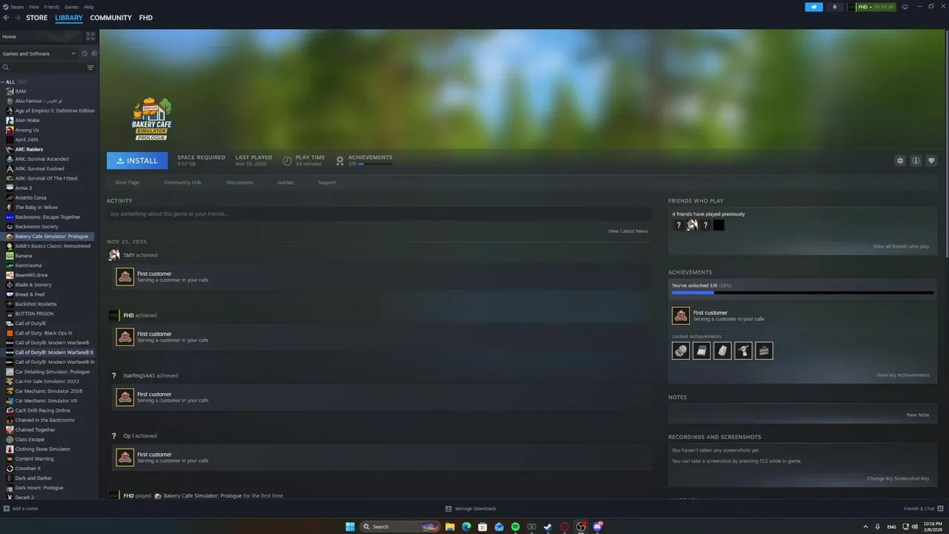Open Discord from the taskbar
This screenshot has height=534, width=949.
(598, 527)
